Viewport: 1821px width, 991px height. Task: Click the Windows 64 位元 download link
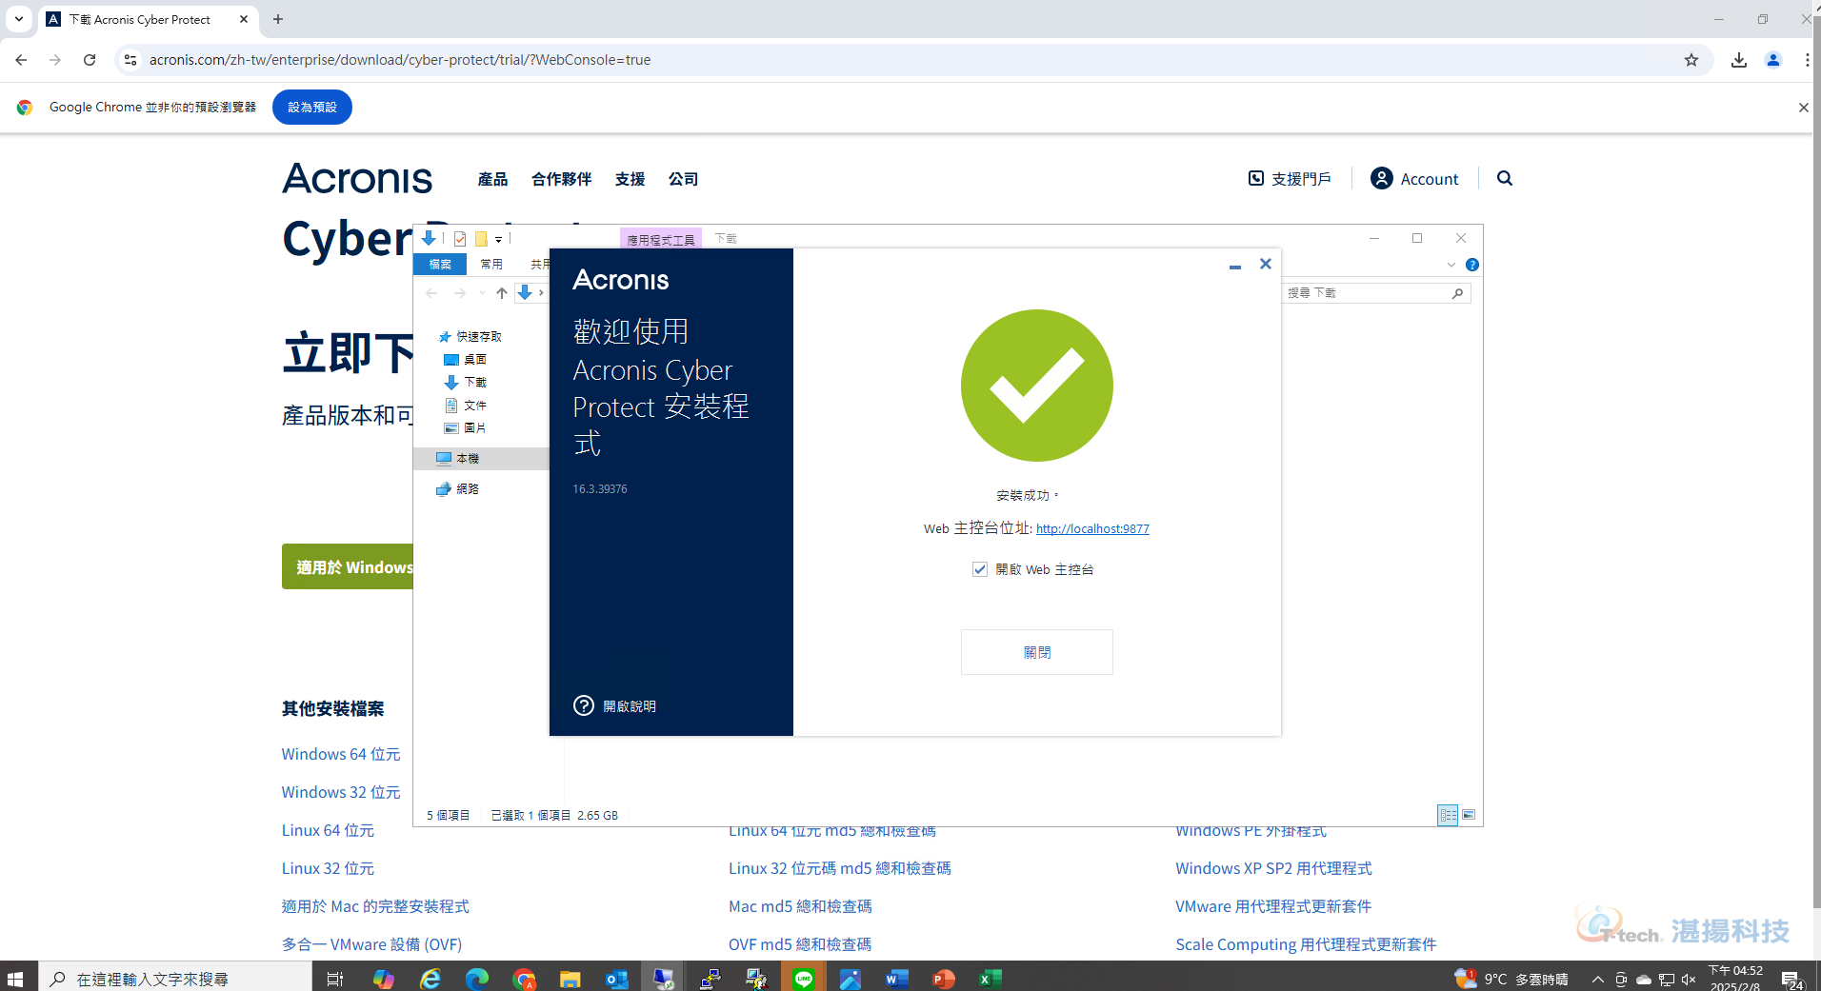341,754
